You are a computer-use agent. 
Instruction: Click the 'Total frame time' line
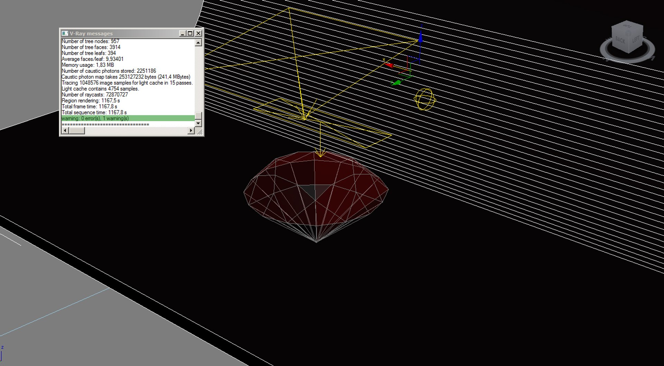[x=89, y=106]
